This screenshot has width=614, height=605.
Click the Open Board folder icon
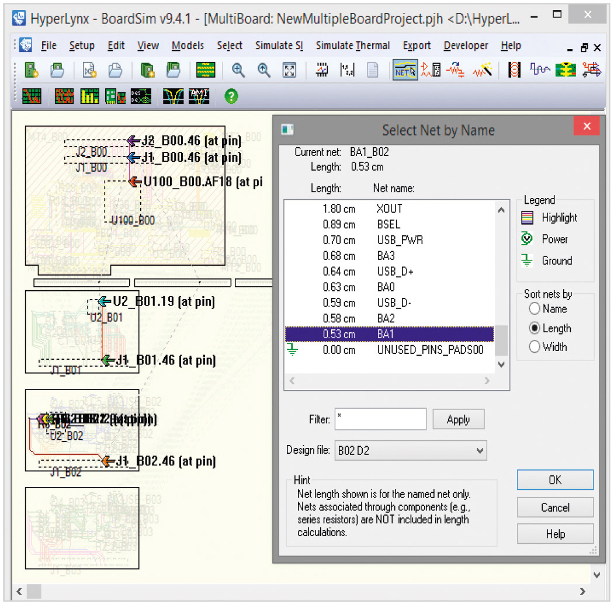57,71
